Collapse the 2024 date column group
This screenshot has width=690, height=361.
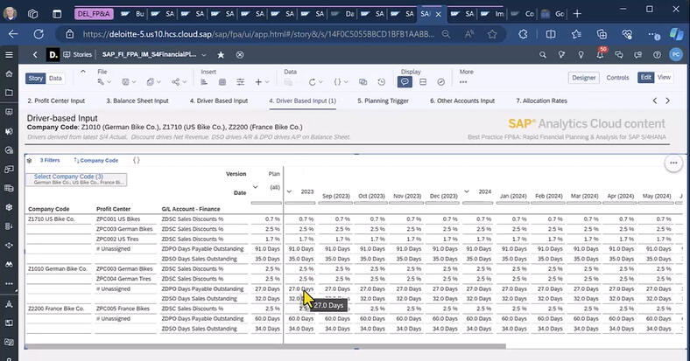(467, 191)
